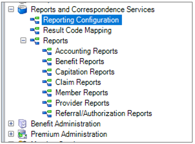This screenshot has height=144, width=195.
Task: Click the Reporting Configuration node icon
Action: 35,20
